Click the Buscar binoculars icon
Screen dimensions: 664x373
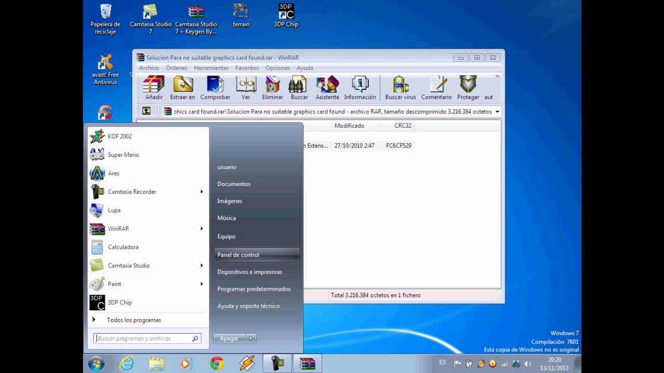pyautogui.click(x=299, y=88)
